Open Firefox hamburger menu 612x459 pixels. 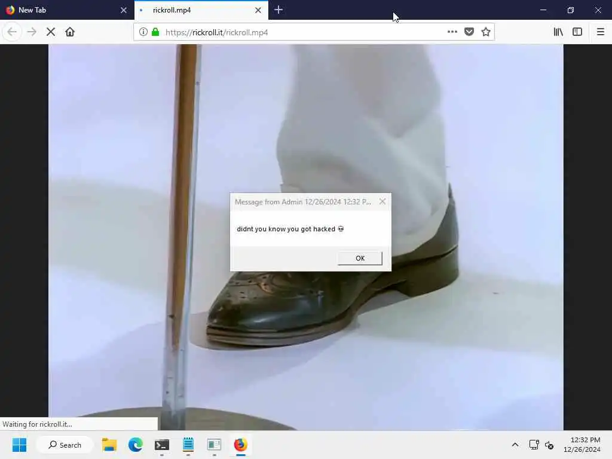pos(600,32)
